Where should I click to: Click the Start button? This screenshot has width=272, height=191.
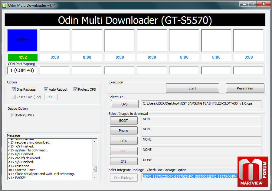pos(192,88)
